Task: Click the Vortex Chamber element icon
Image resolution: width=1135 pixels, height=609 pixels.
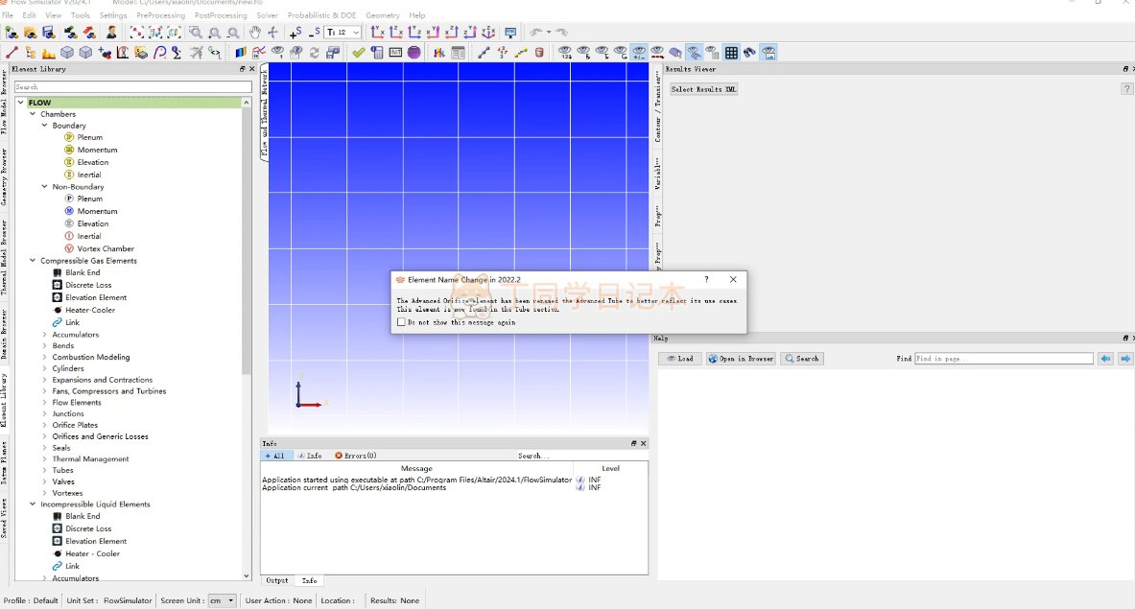Action: [x=69, y=248]
